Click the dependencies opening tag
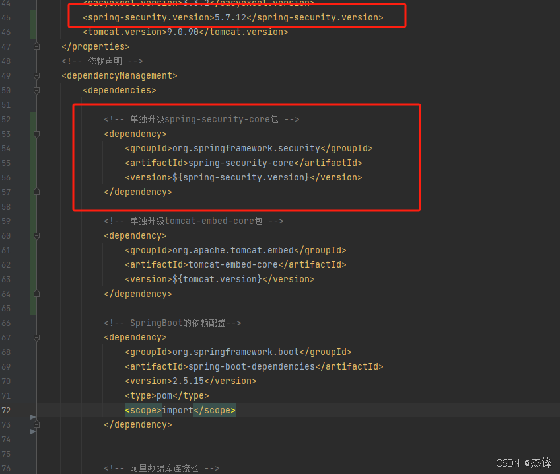The image size is (560, 474). point(120,91)
